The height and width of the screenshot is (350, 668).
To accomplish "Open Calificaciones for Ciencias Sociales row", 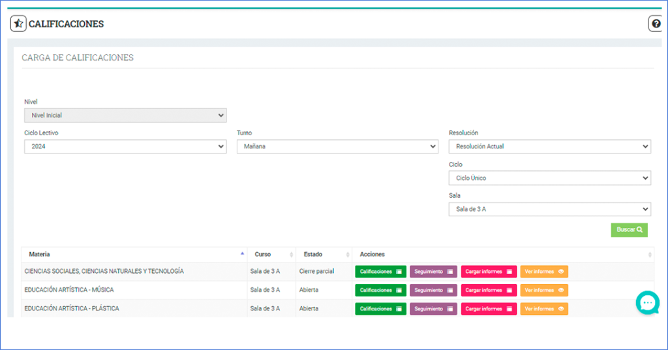I will 380,272.
